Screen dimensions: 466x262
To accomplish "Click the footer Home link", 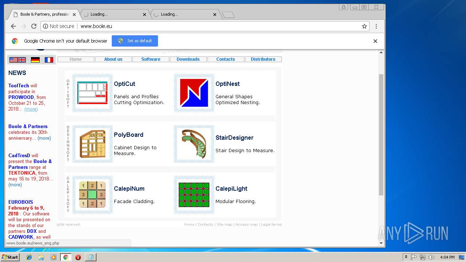I will (x=189, y=225).
